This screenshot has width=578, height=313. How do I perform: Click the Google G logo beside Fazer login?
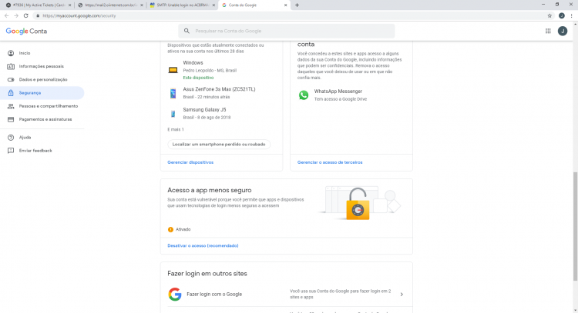coord(175,295)
